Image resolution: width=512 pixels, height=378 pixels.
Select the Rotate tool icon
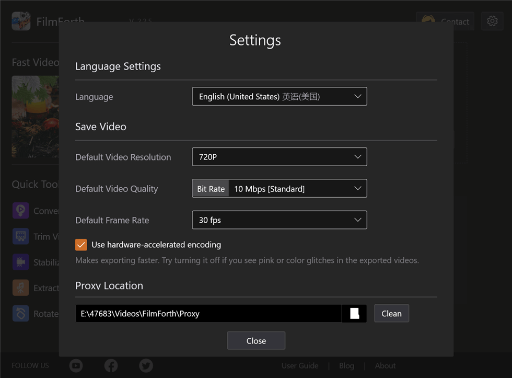20,313
